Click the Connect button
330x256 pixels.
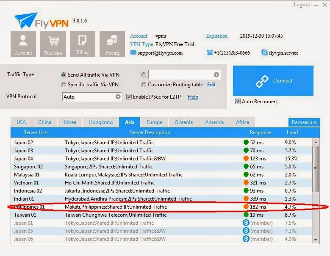click(x=273, y=81)
